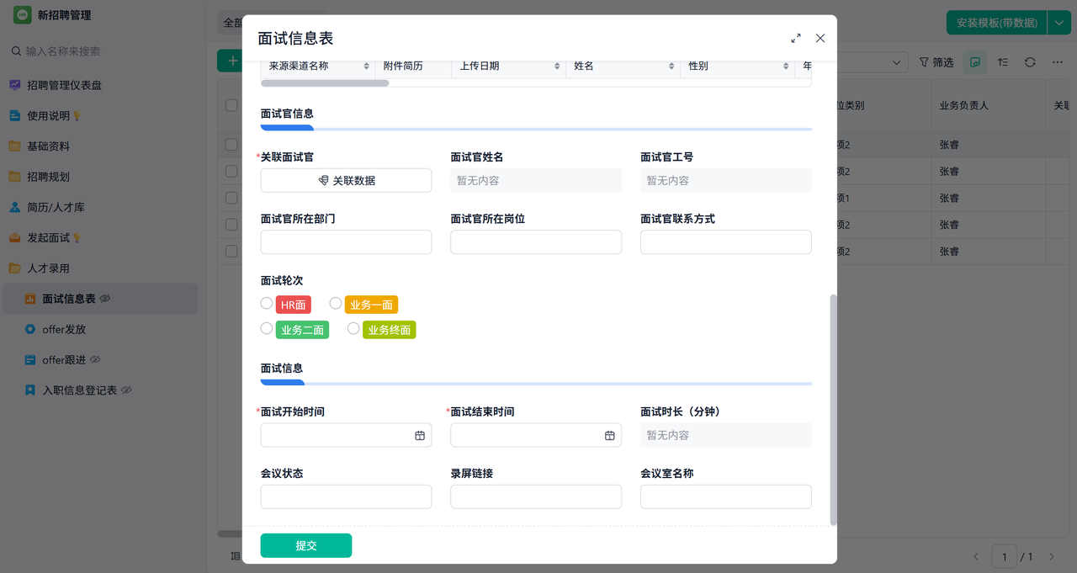Focus the 会议状态 input field

point(346,496)
